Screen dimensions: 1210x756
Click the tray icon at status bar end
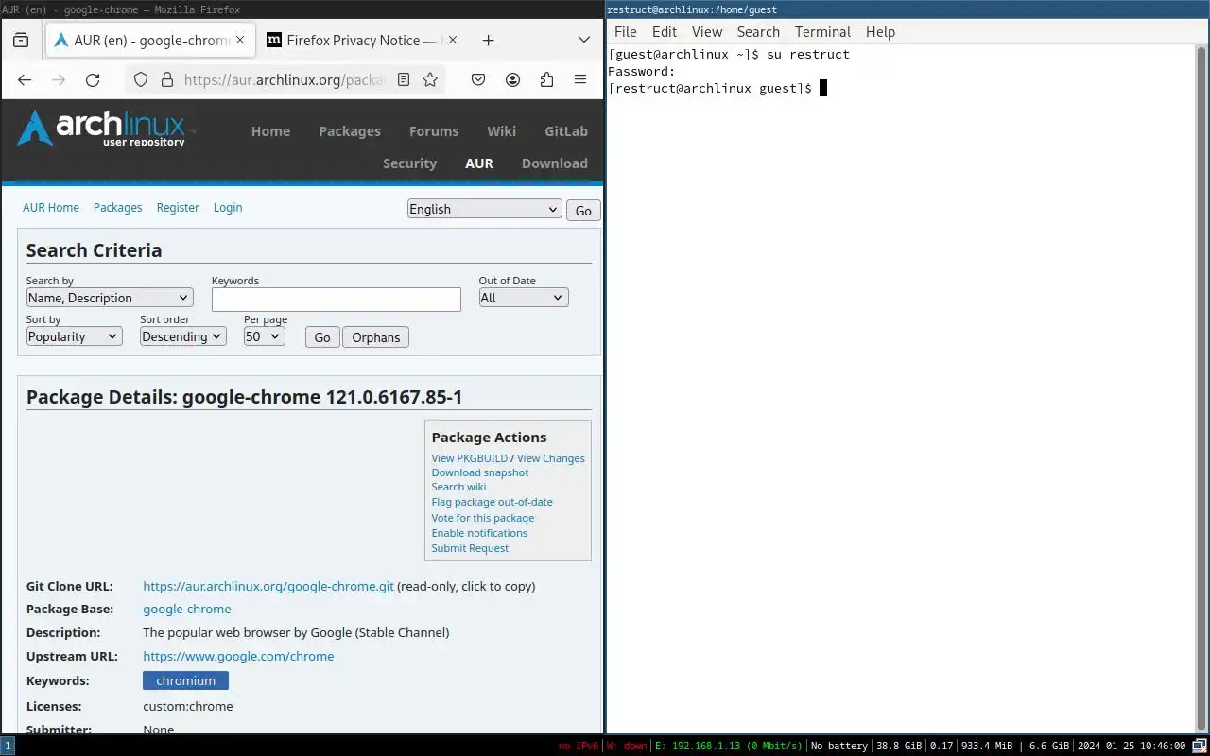pos(1201,746)
